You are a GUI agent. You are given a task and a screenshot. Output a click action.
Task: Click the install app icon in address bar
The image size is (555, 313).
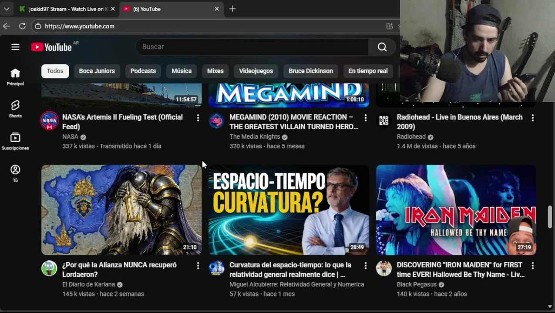[x=390, y=26]
